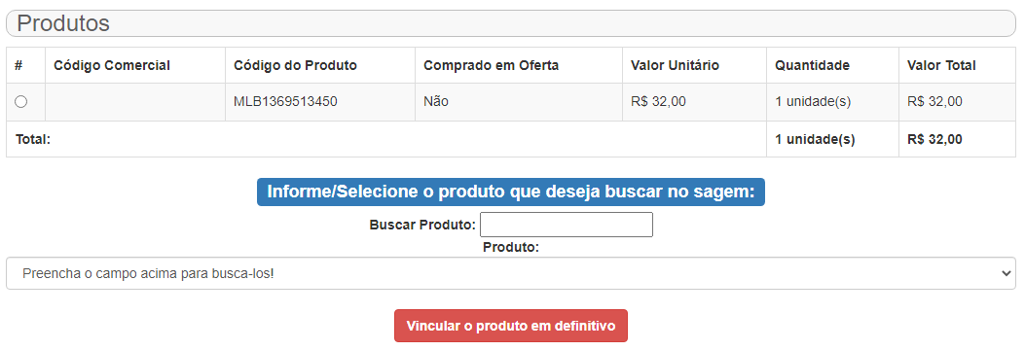The width and height of the screenshot is (1025, 350).
Task: Select the radio button for product MLB1369513450
Action: 20,102
